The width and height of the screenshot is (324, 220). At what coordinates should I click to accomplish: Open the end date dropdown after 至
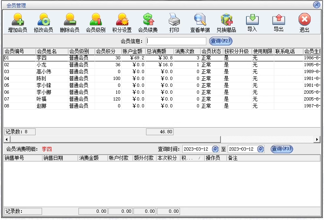[260, 149]
